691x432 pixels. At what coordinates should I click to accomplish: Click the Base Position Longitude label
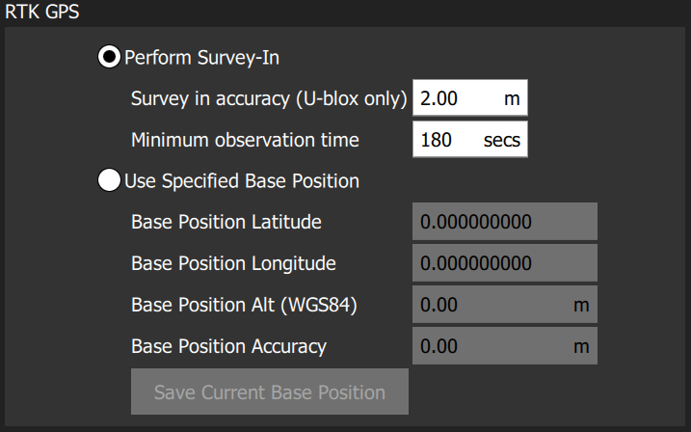click(233, 263)
